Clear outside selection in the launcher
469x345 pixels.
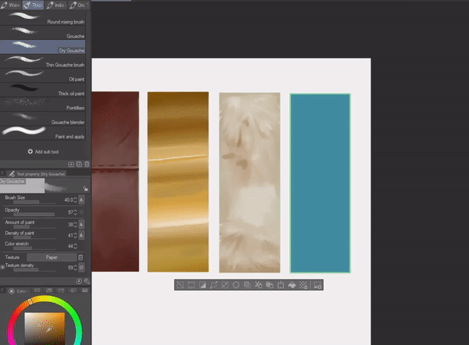tap(247, 285)
